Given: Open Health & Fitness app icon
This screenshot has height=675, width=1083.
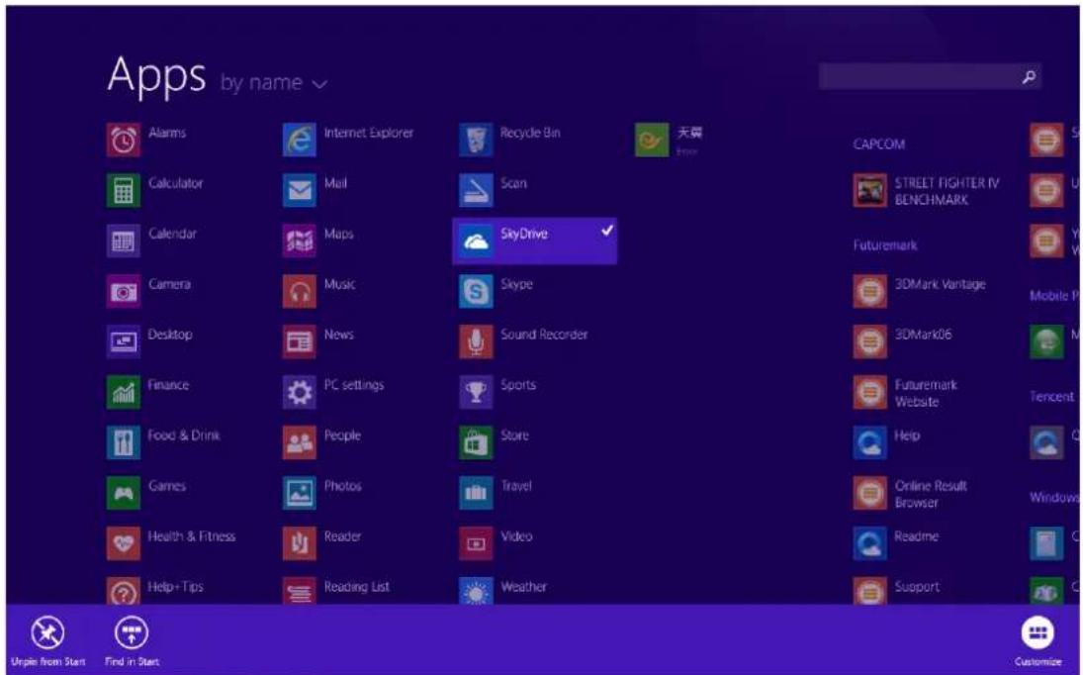Looking at the screenshot, I should 123,543.
